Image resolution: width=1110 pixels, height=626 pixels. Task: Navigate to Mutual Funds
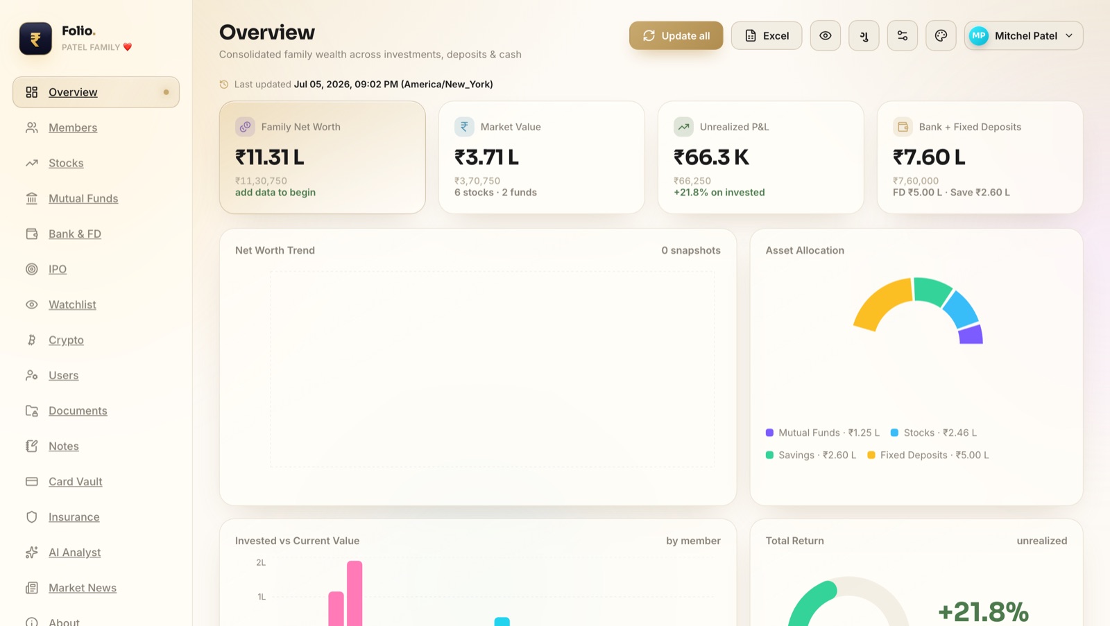pyautogui.click(x=83, y=198)
